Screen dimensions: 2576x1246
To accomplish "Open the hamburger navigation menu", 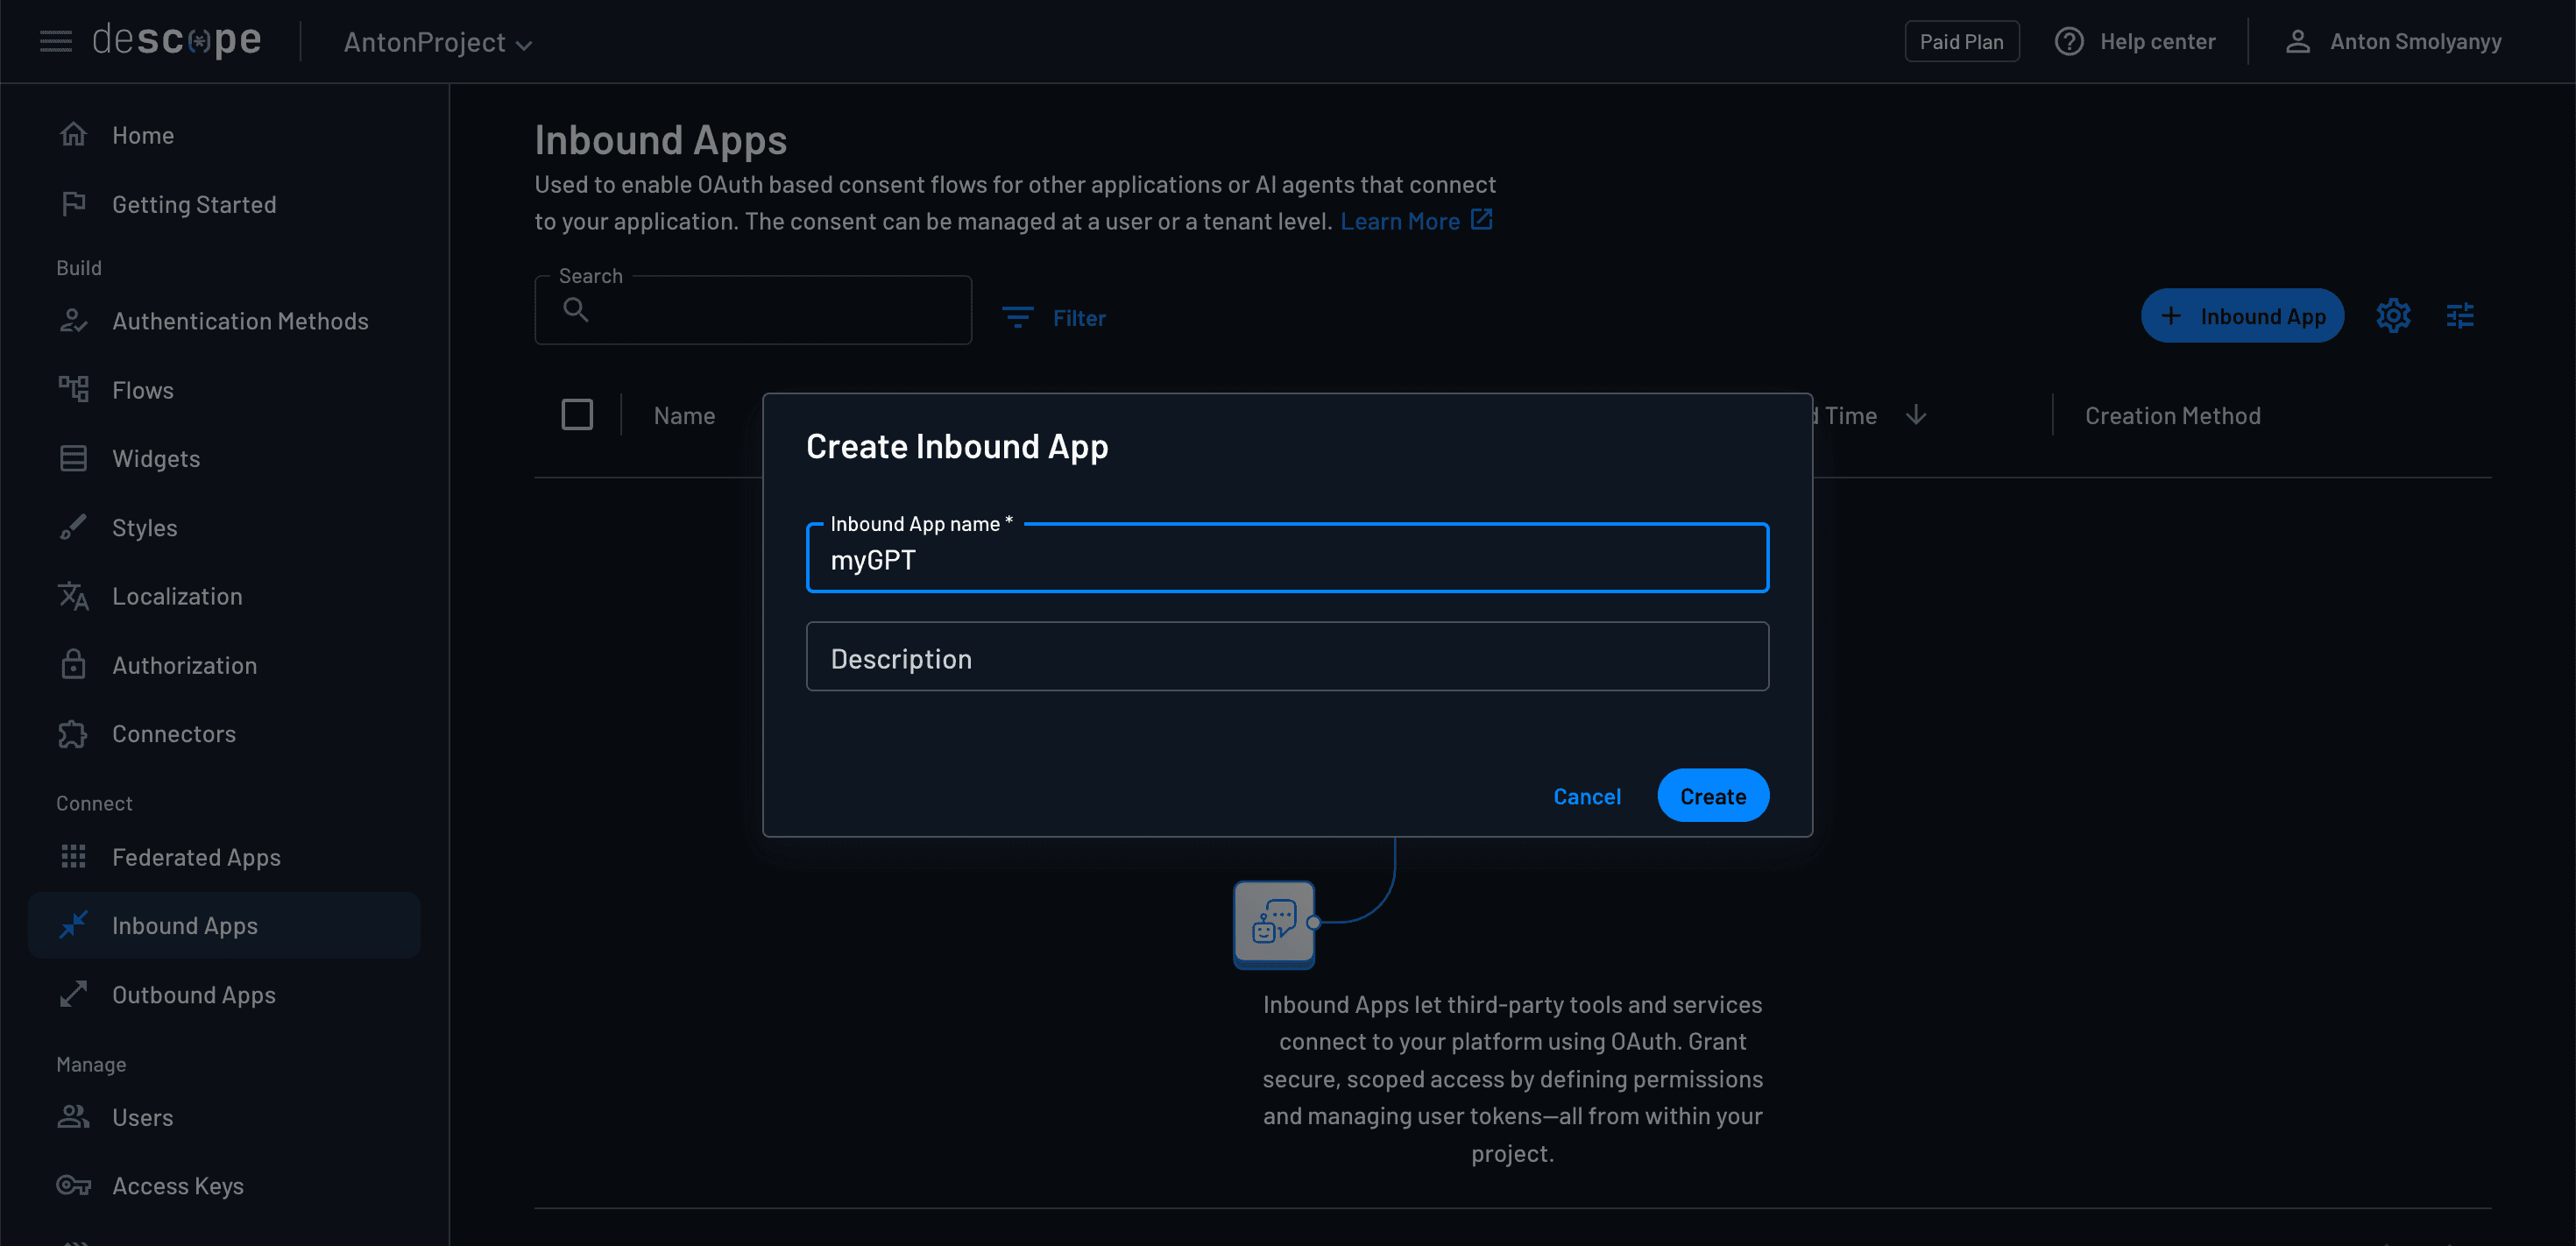I will pyautogui.click(x=55, y=40).
